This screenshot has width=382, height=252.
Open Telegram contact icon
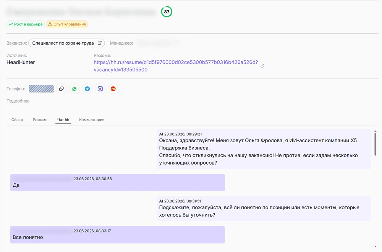point(87,89)
